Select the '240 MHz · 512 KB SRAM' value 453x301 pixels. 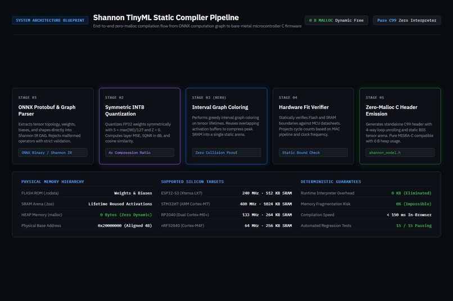267,193
